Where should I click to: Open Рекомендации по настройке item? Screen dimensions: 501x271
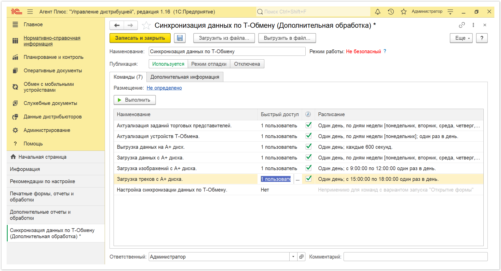click(56, 181)
